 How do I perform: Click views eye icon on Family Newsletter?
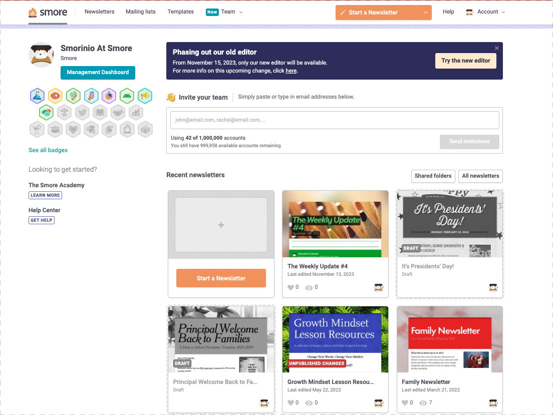[x=423, y=403]
